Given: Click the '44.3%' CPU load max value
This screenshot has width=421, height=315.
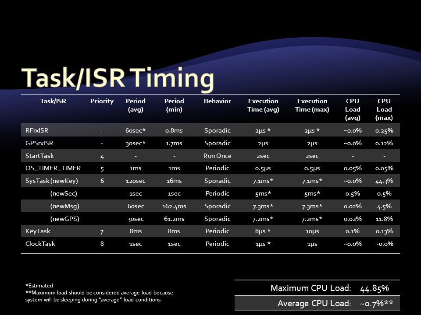Looking at the screenshot, I should click(384, 181).
